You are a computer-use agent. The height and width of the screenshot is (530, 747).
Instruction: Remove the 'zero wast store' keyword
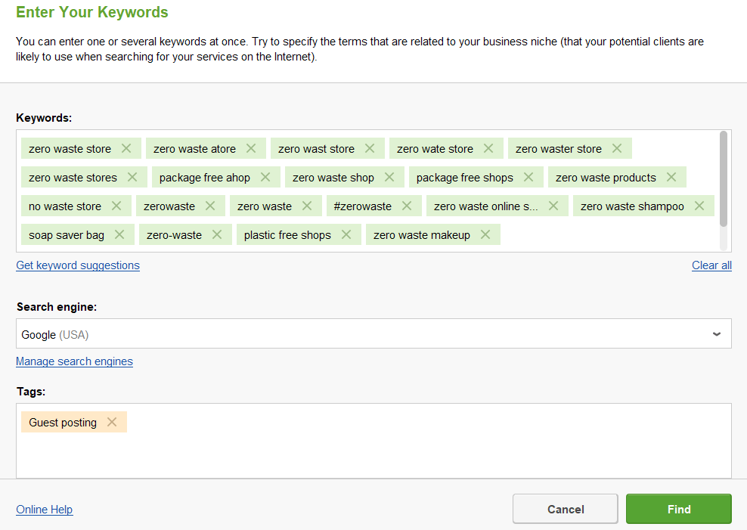coord(370,148)
